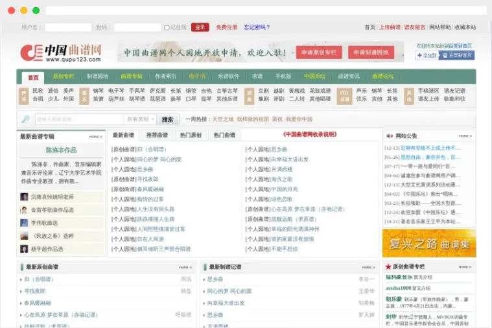Click the 器乐 category icon
492x328 pixels.
tap(84, 95)
